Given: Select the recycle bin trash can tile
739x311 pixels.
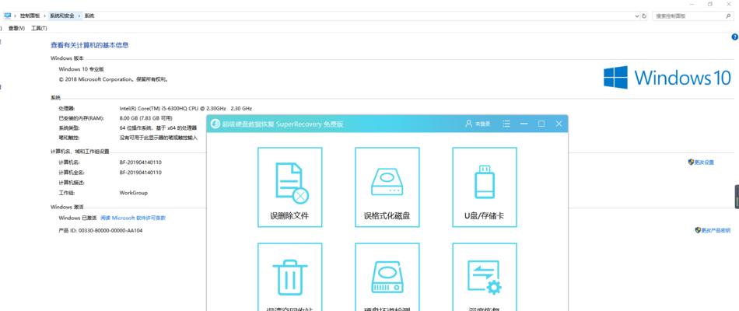Looking at the screenshot, I should [290, 277].
